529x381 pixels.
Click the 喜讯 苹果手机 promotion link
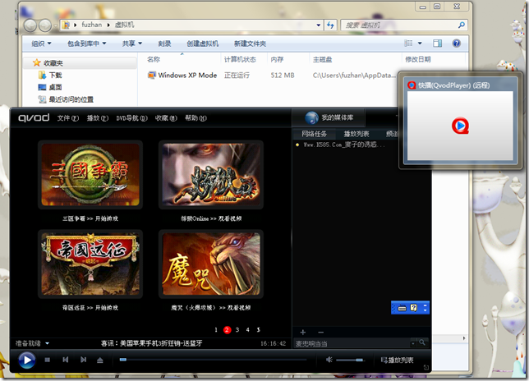click(x=151, y=343)
